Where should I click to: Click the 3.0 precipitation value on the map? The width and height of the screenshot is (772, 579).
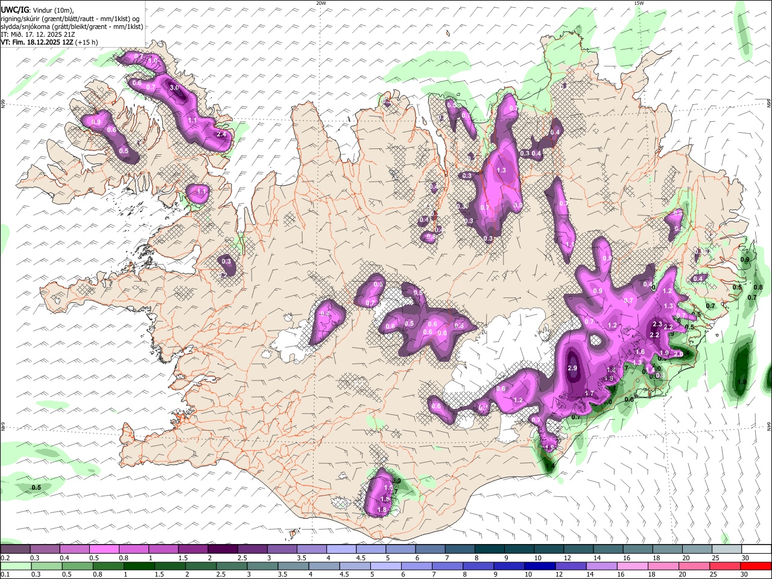pos(174,88)
